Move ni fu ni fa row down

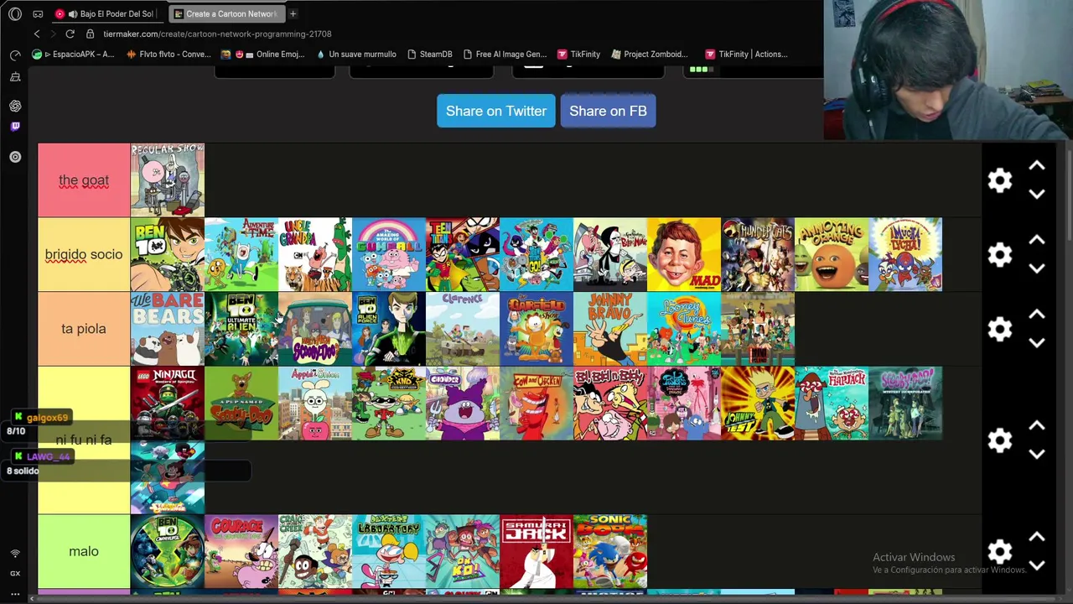point(1037,455)
